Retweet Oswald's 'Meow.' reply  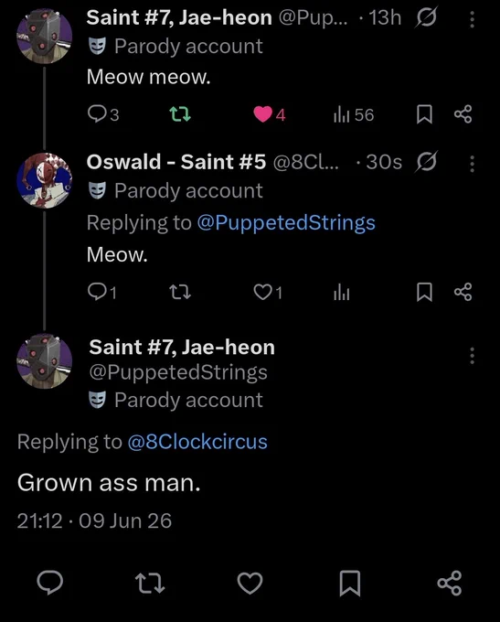click(x=180, y=293)
